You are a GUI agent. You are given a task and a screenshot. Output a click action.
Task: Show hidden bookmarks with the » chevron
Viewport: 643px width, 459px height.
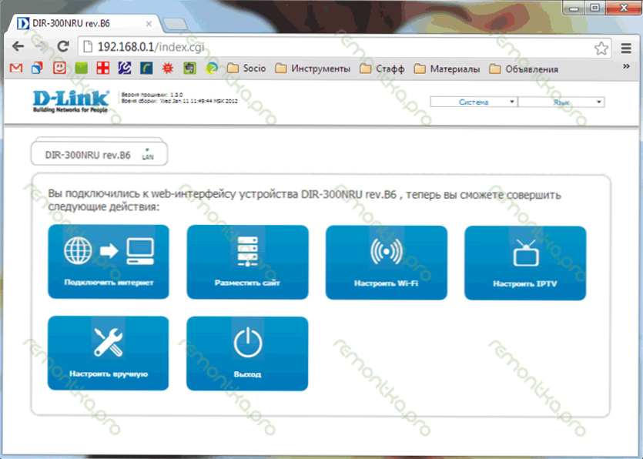[x=626, y=66]
